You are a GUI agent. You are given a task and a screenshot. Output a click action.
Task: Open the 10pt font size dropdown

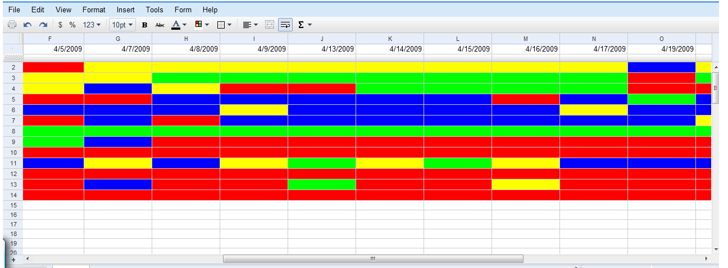(x=122, y=25)
